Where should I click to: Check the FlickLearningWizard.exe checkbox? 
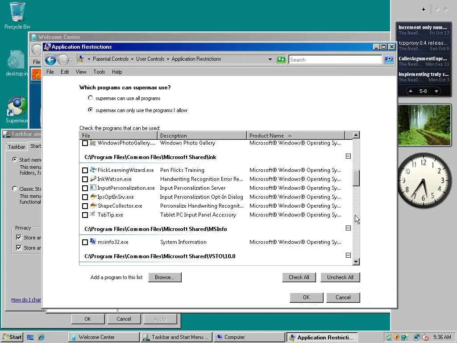(85, 170)
